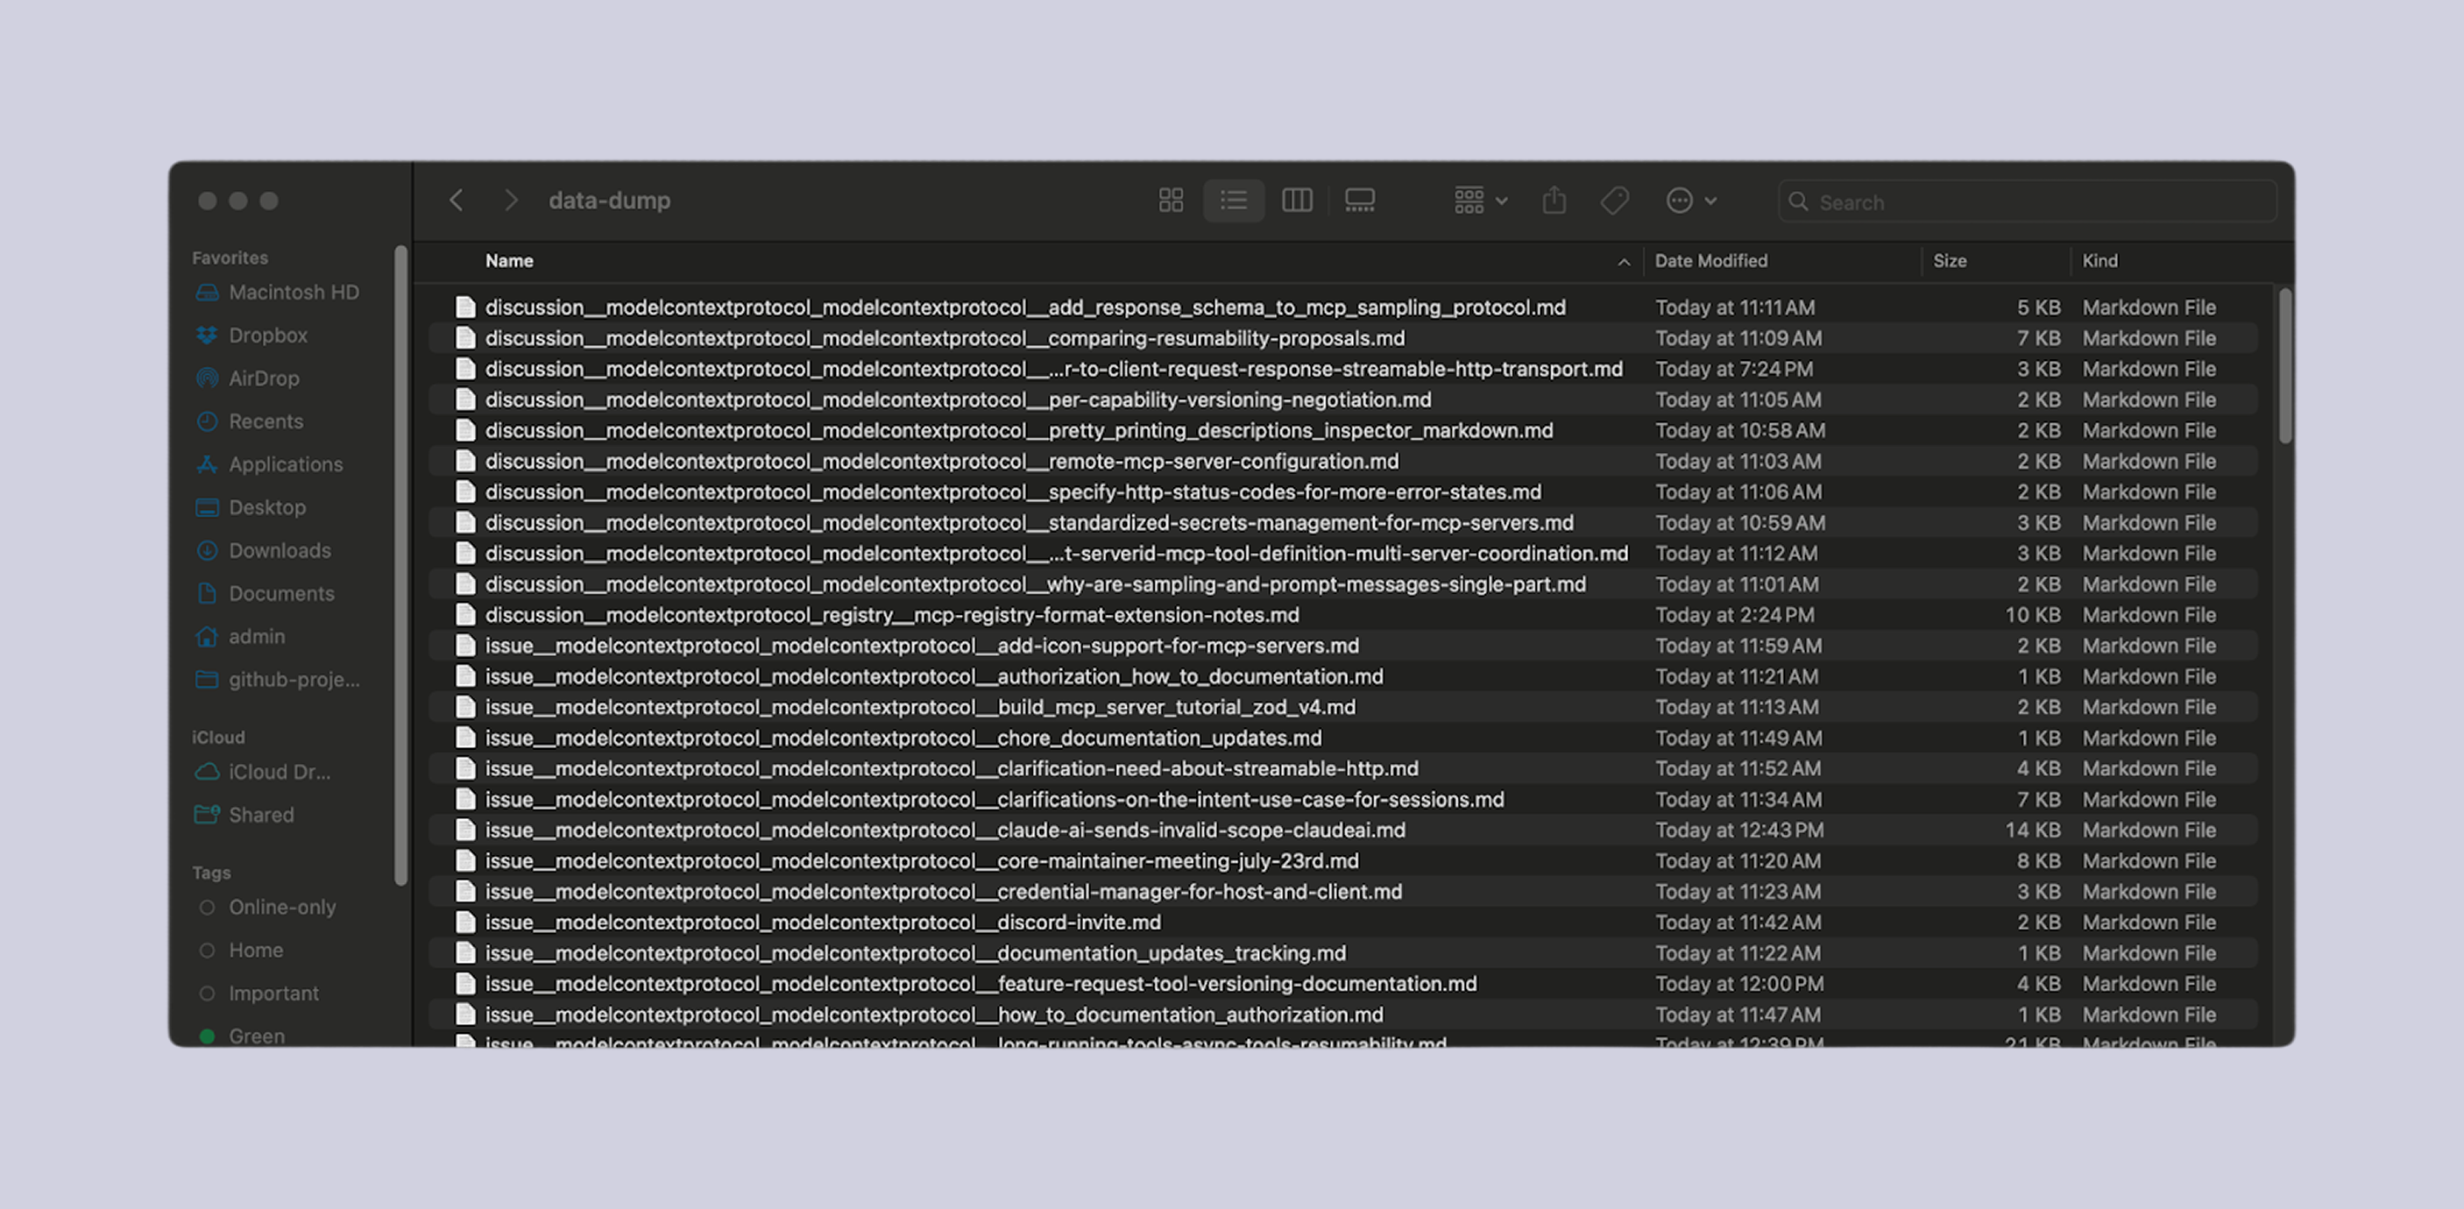Click Today at 7:24 PM date cell

(x=1733, y=369)
